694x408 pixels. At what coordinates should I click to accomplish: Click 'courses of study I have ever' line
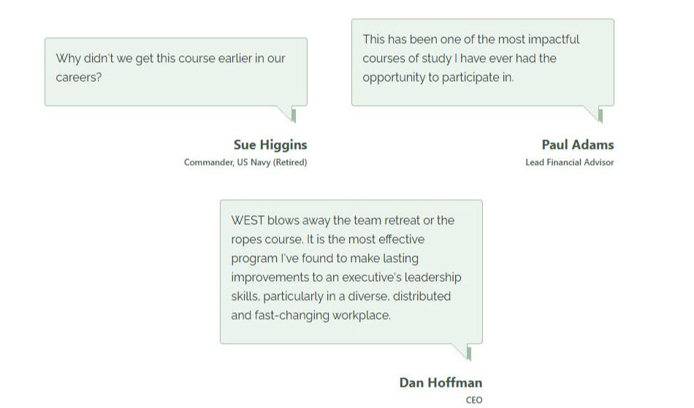(x=460, y=58)
